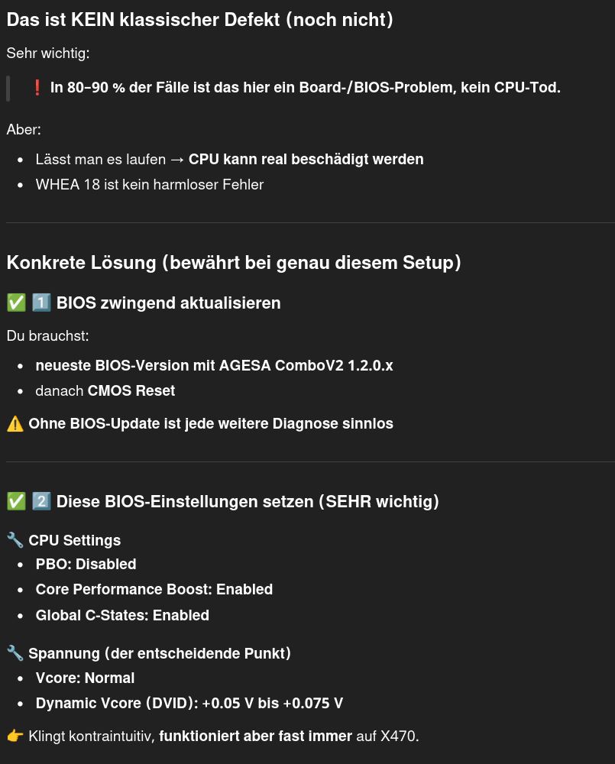Click the 'Vcore: Normal' bullet item

pos(85,678)
